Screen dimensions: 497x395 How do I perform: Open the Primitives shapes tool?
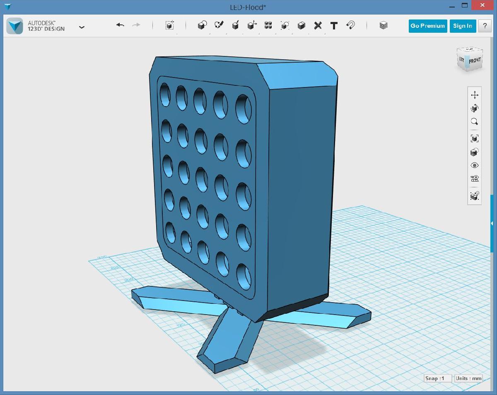tap(202, 26)
